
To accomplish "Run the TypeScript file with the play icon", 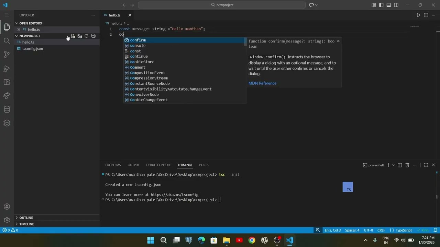I will (x=418, y=15).
